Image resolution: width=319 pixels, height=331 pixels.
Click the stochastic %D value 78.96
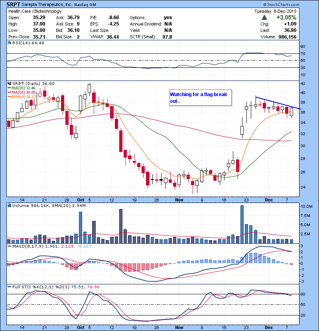point(93,287)
